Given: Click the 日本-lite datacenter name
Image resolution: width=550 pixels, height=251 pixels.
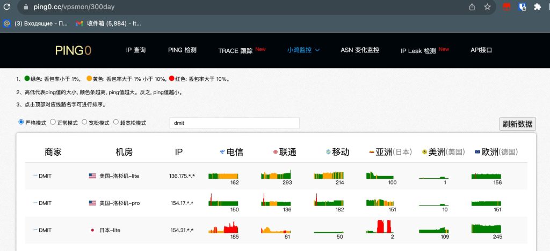Looking at the screenshot, I should [x=110, y=230].
